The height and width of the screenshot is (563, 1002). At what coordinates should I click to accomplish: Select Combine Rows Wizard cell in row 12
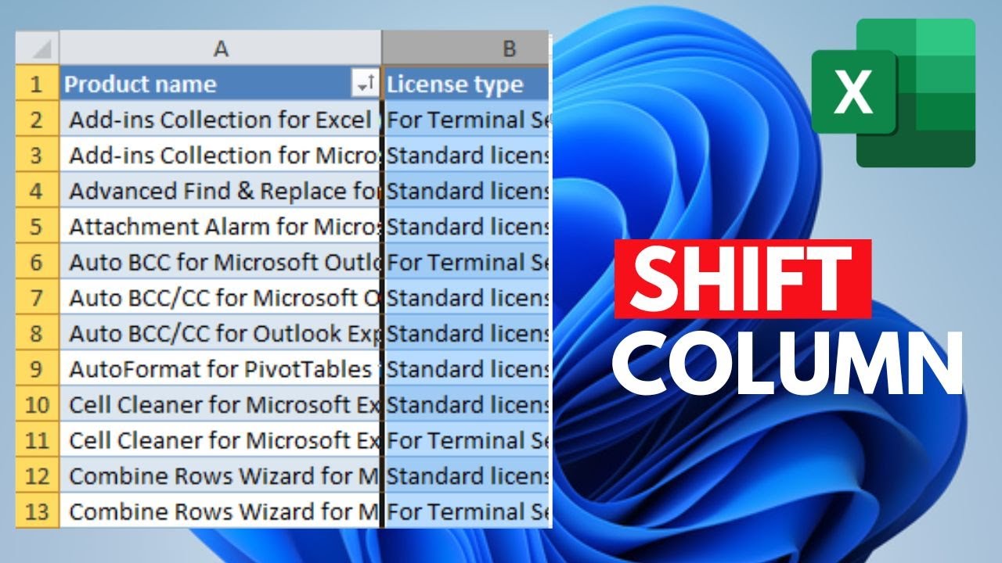click(x=221, y=475)
